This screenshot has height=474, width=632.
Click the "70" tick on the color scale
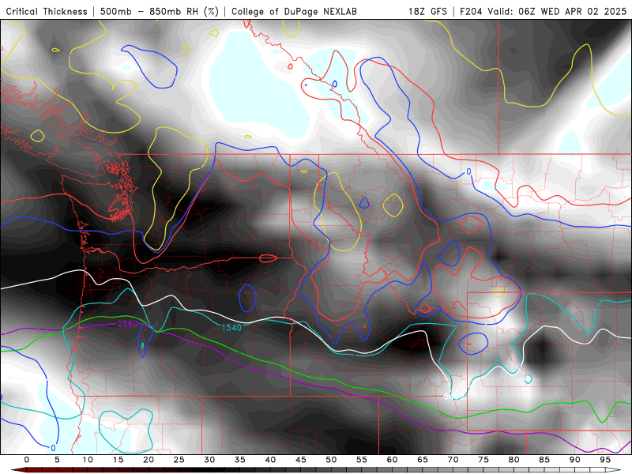(x=453, y=460)
